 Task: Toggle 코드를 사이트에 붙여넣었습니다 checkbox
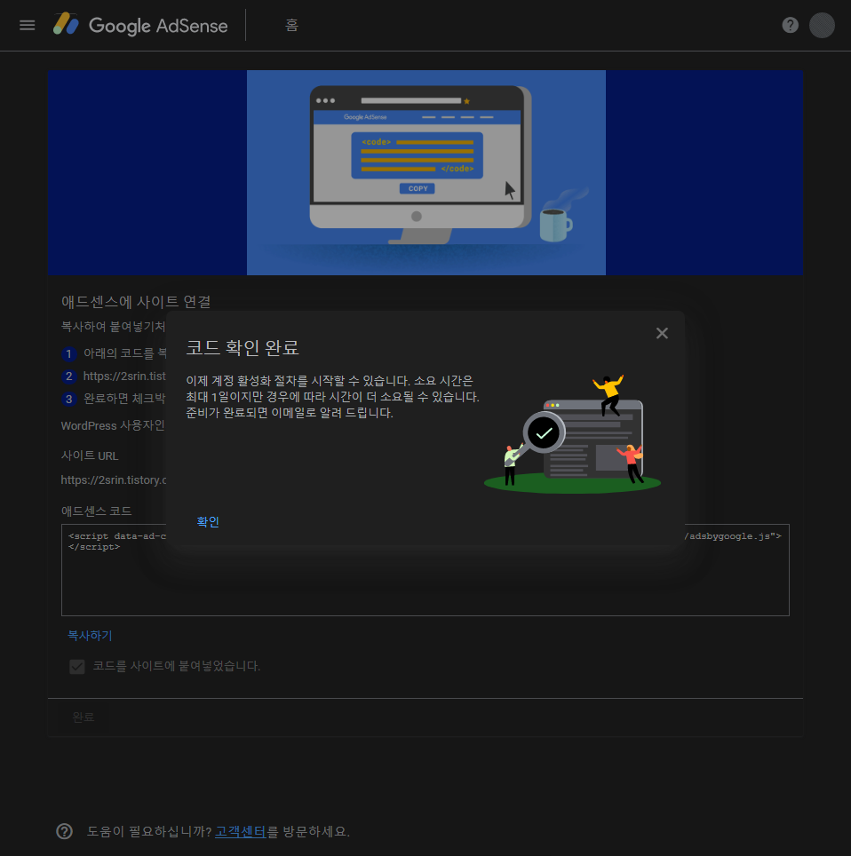click(77, 666)
